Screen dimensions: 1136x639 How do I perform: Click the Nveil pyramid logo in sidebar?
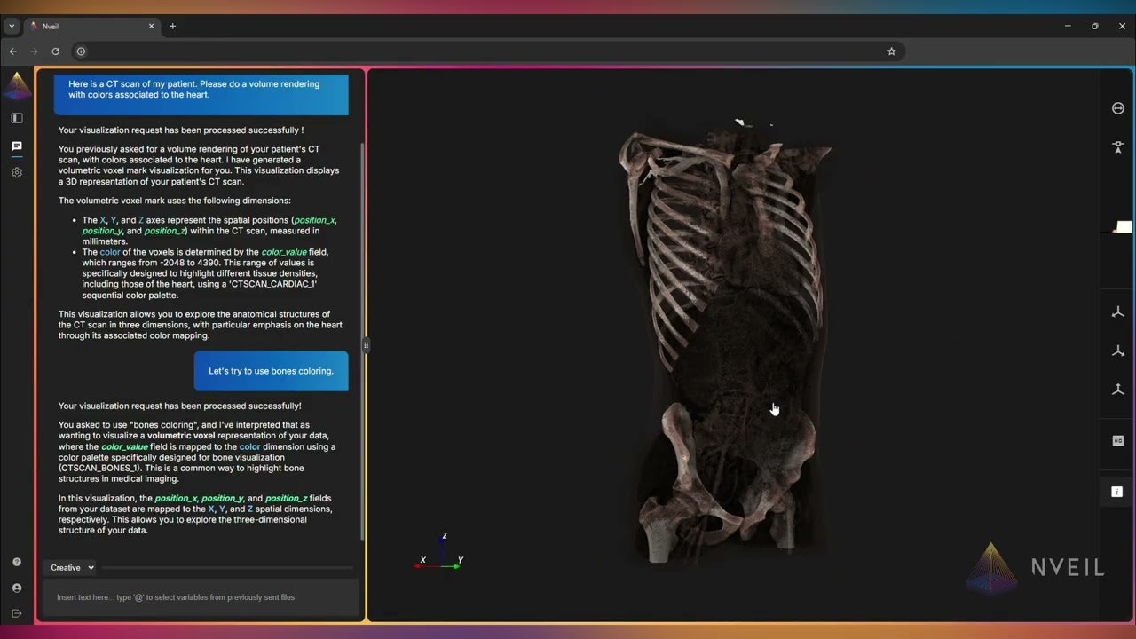point(18,86)
